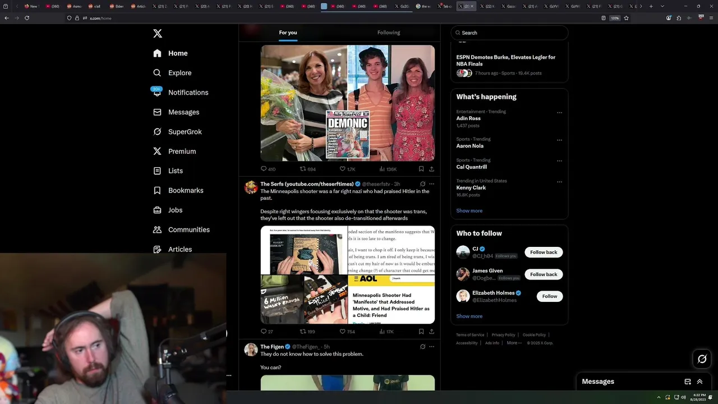View The Serfs post 17K views
The height and width of the screenshot is (404, 718).
pyautogui.click(x=387, y=332)
